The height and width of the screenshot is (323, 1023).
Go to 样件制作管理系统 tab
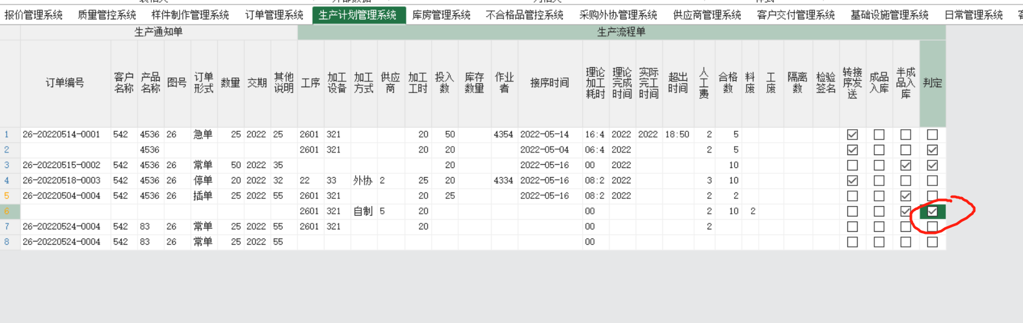tap(190, 15)
